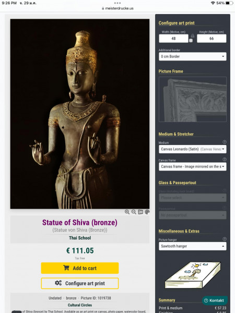Viewport: 235px width, 313px height.
Task: Click the help icon next to Medium
Action: [225, 142]
